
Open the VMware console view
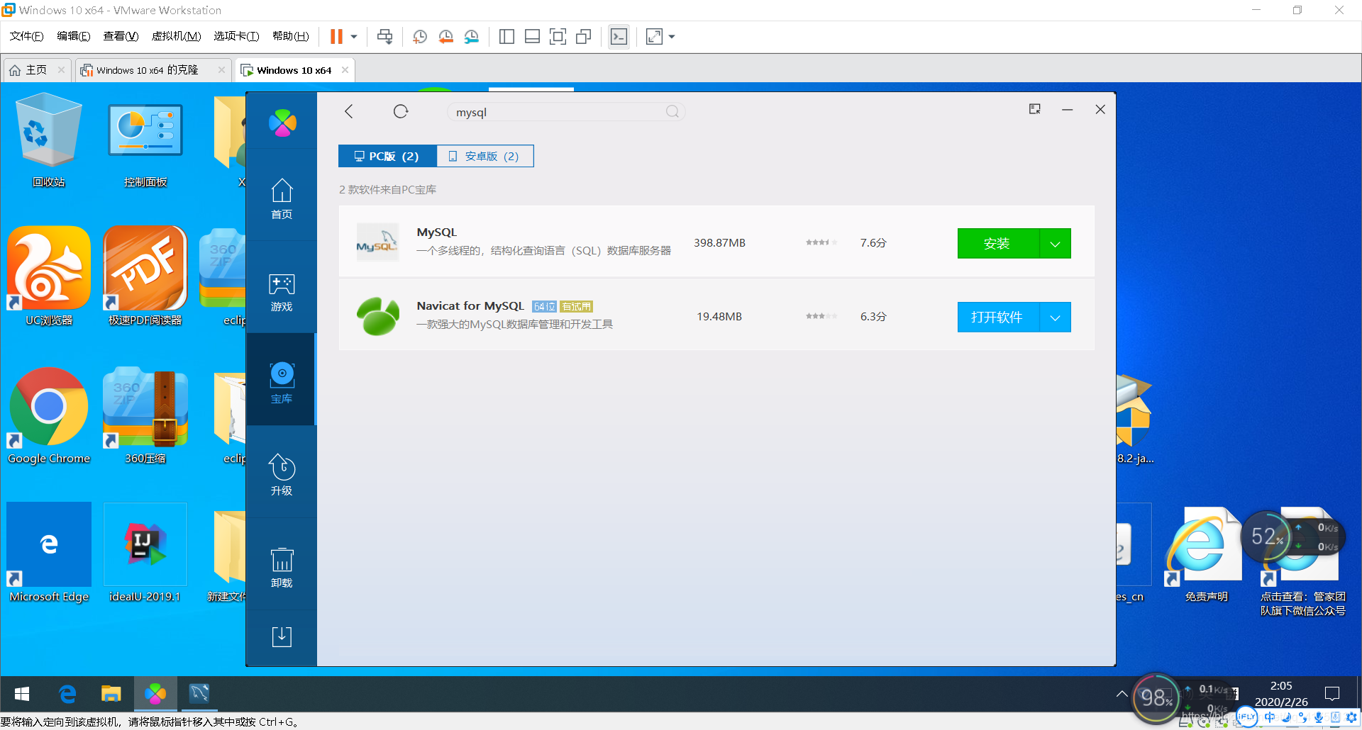[x=619, y=36]
